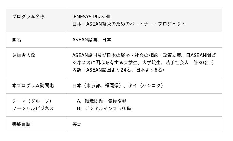
Task: Click the bold 実施言語 row label
Action: (x=21, y=124)
